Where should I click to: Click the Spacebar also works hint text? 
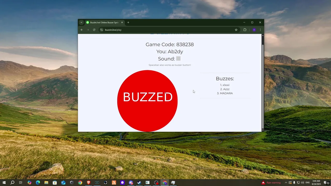point(170,65)
